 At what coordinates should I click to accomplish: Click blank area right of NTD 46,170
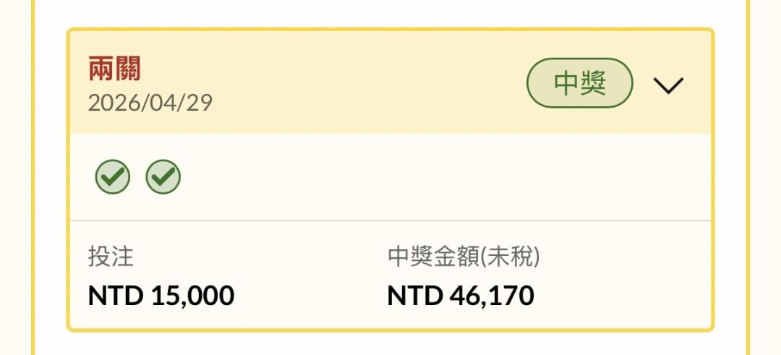[622, 295]
